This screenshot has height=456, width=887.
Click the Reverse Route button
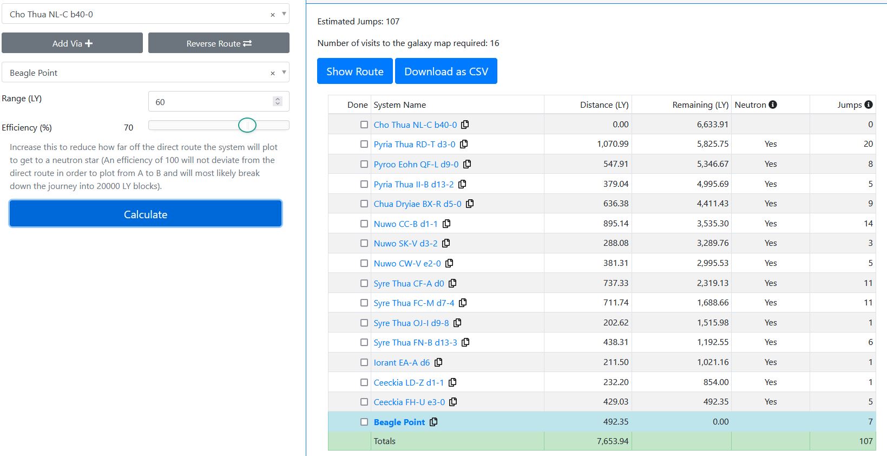(219, 43)
